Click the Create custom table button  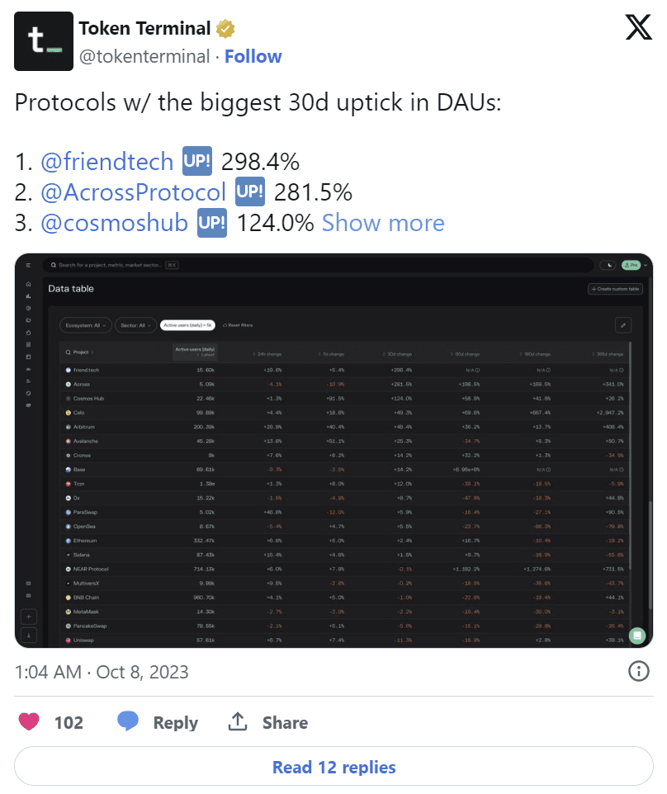tap(615, 289)
